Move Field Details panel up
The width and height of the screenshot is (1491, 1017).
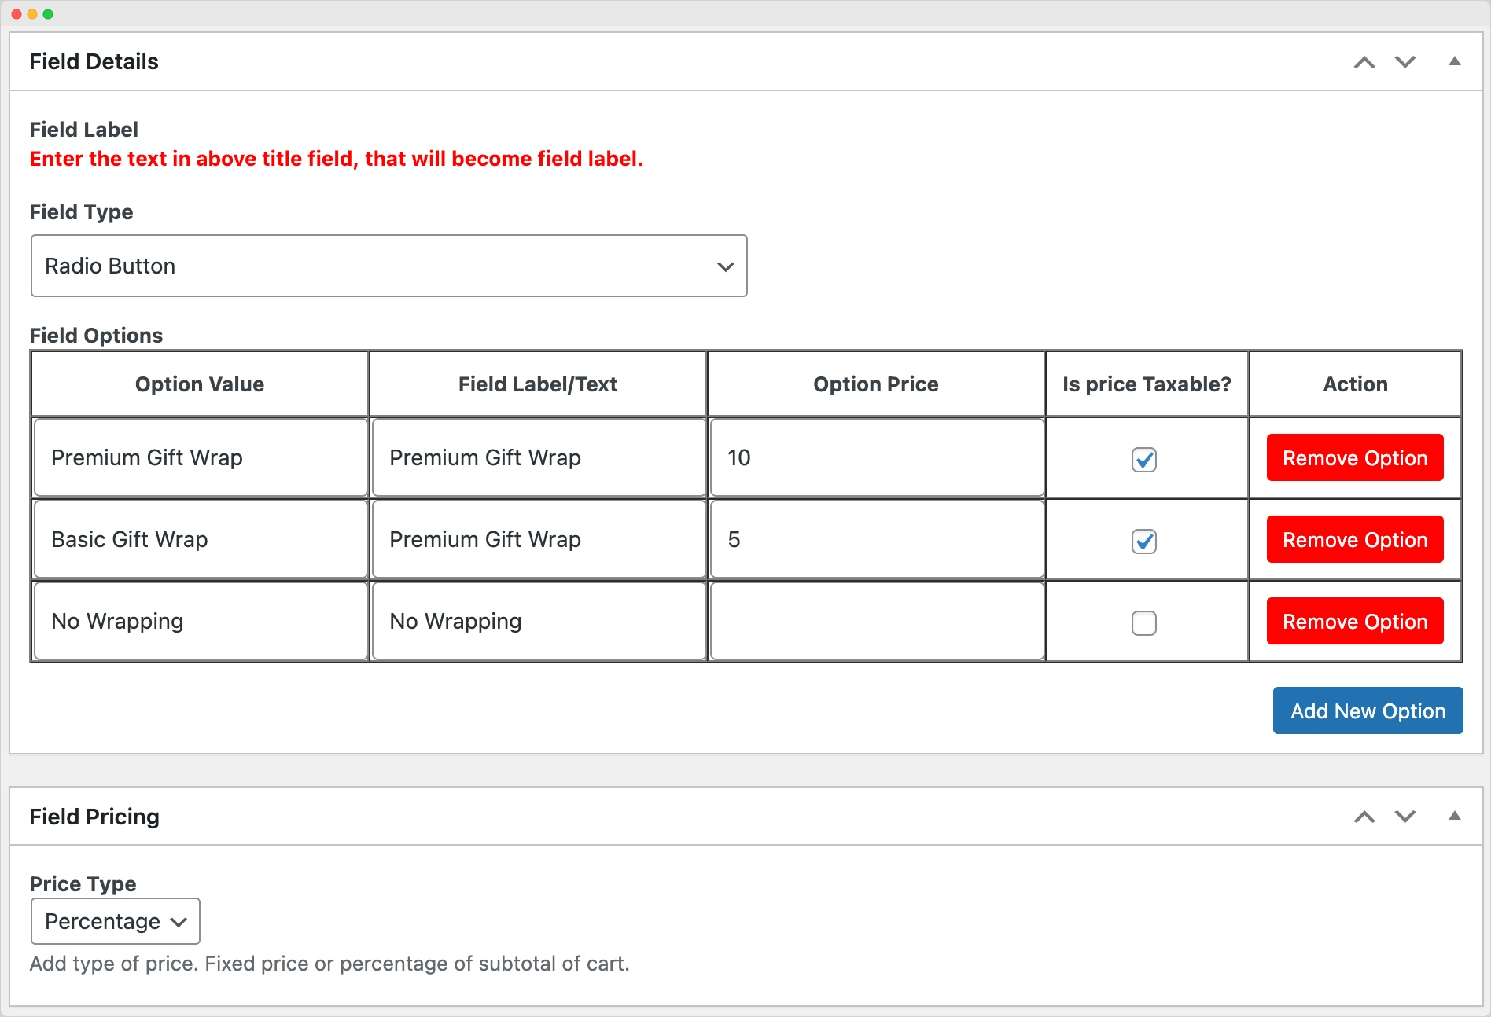tap(1364, 62)
